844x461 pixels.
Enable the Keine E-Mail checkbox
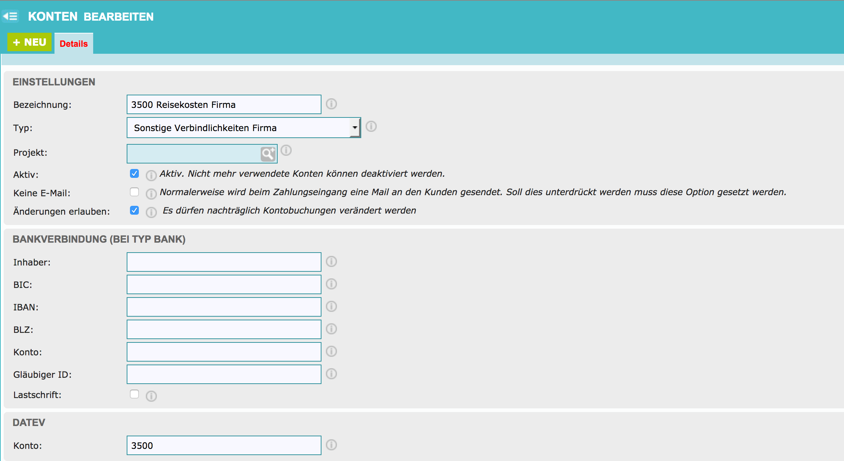134,192
